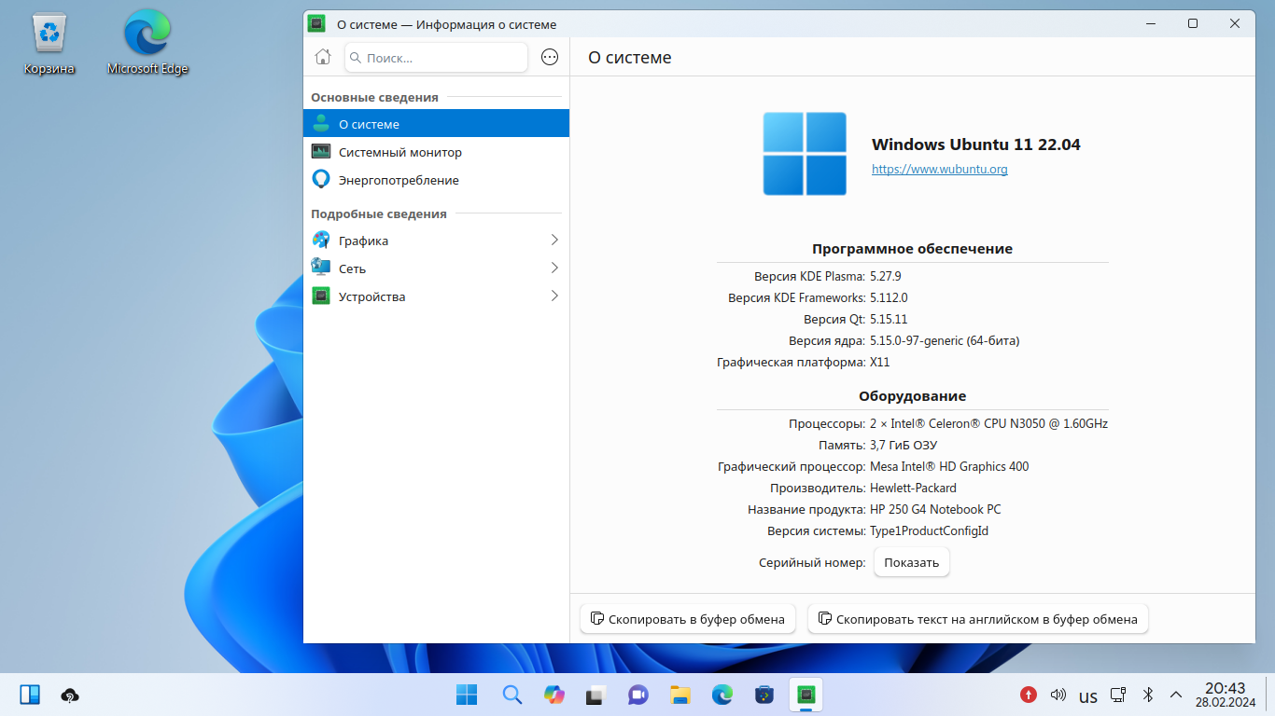Viewport: 1275px width, 716px height.
Task: Open the Энергопотребление section
Action: (399, 180)
